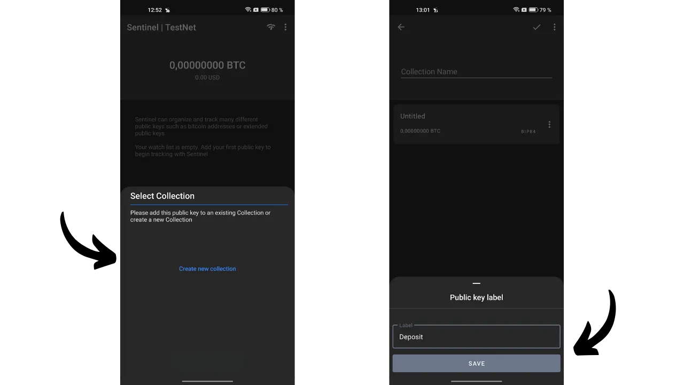
Task: Tap the Select Collection sheet heading
Action: click(x=162, y=196)
